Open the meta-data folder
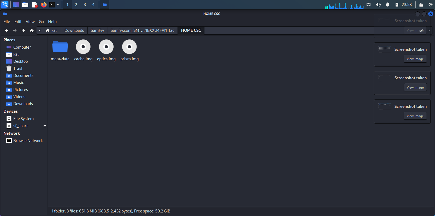 pyautogui.click(x=60, y=51)
